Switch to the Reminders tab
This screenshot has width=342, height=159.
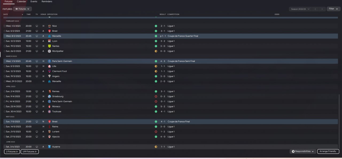(47, 2)
